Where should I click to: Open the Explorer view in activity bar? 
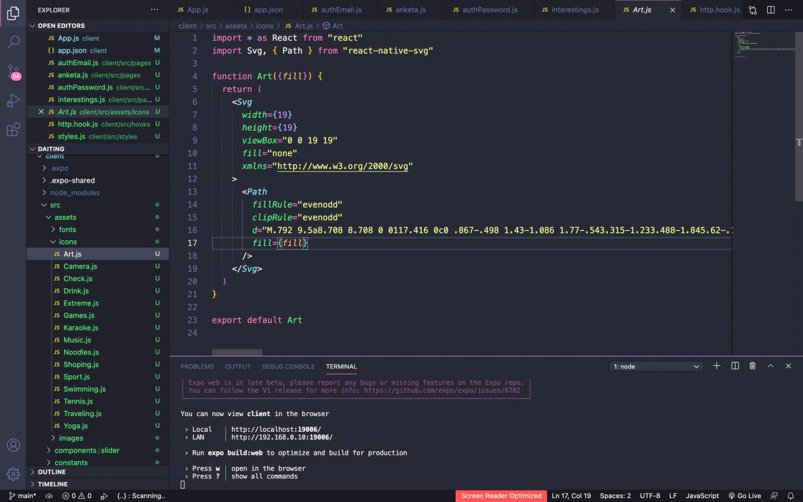(13, 14)
